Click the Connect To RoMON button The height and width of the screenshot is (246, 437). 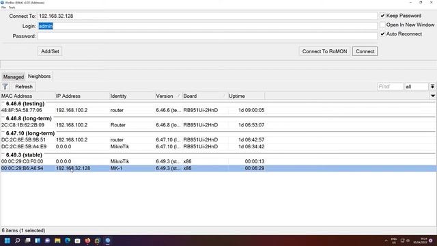(324, 51)
